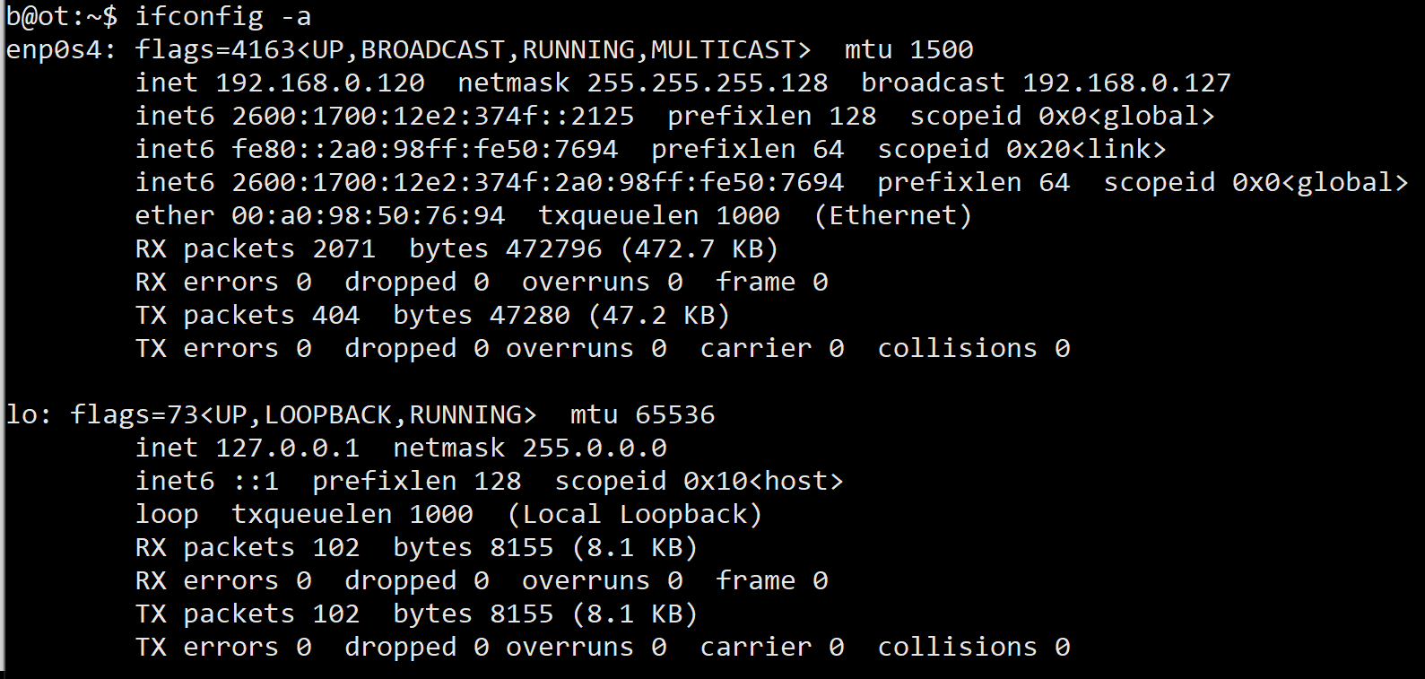The height and width of the screenshot is (679, 1425).
Task: Click the scopeid 0x10<host> text
Action: [x=699, y=481]
